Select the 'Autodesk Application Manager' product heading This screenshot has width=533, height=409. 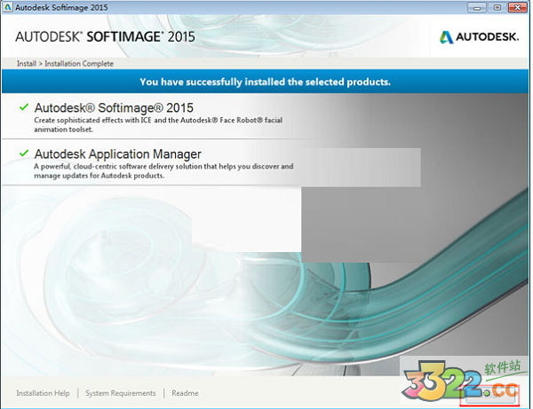click(118, 154)
